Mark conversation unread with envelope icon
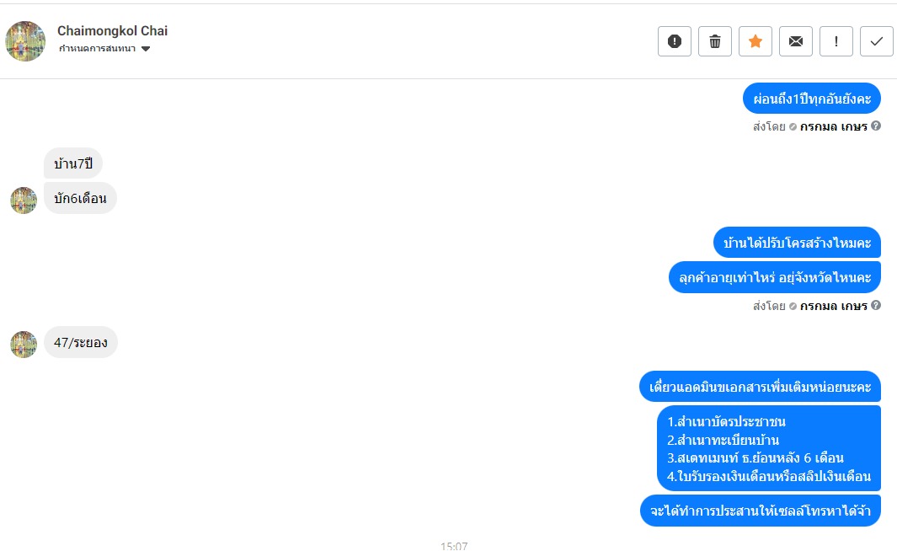Image resolution: width=897 pixels, height=551 pixels. pos(796,41)
